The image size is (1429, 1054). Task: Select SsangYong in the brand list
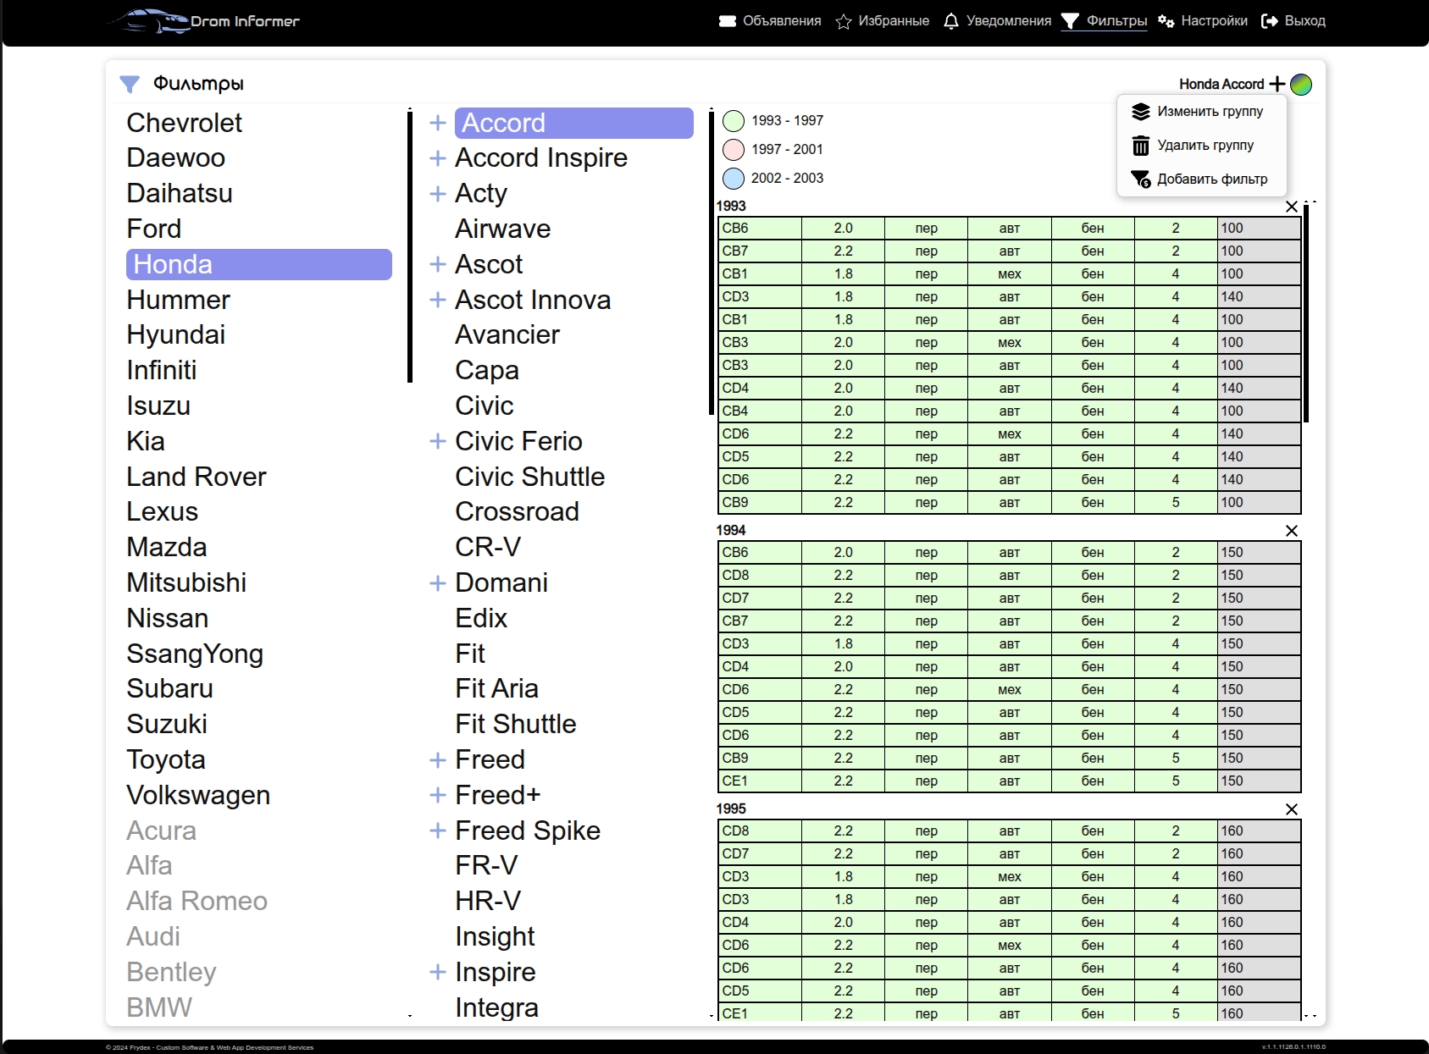pos(195,654)
